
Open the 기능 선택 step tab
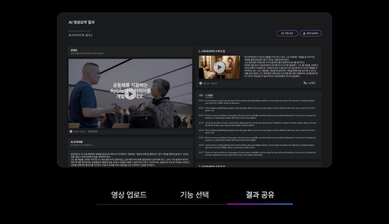coord(194,195)
